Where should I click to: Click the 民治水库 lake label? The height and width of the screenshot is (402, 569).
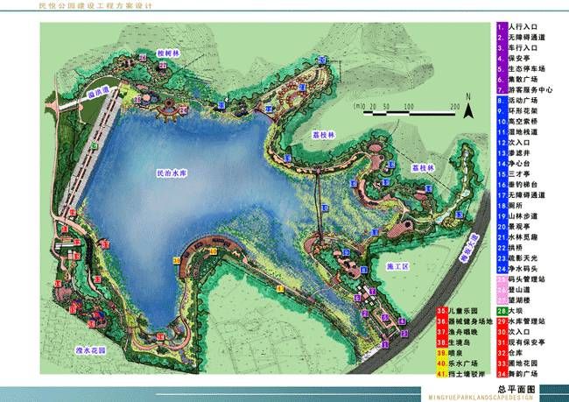(x=172, y=173)
